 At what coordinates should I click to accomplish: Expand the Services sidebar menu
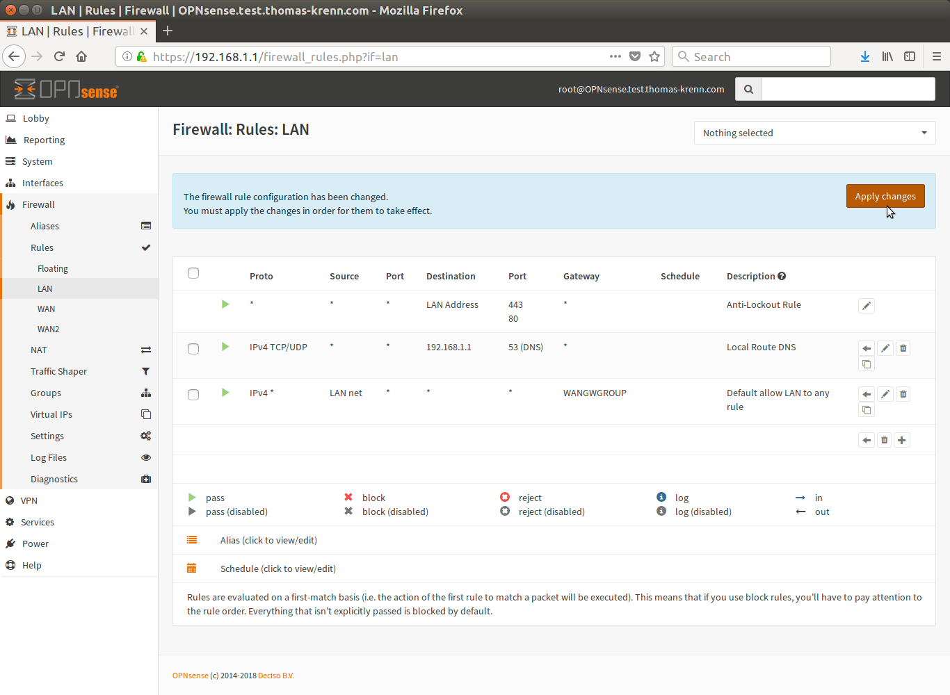tap(38, 522)
